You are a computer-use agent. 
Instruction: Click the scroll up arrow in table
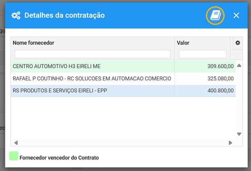[x=239, y=66]
